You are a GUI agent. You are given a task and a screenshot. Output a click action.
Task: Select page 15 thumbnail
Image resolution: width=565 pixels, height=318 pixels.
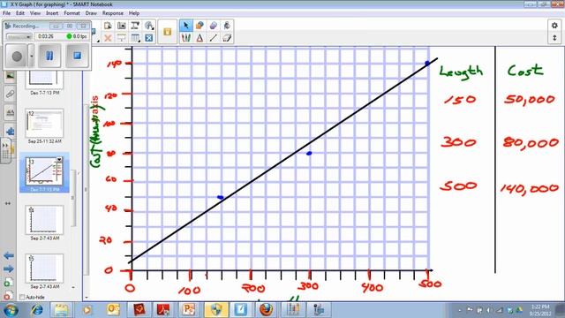44,269
